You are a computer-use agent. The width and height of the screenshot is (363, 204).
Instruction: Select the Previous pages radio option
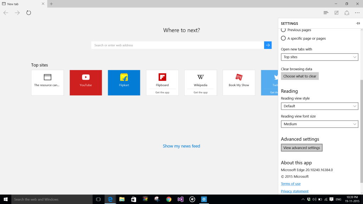tap(283, 30)
